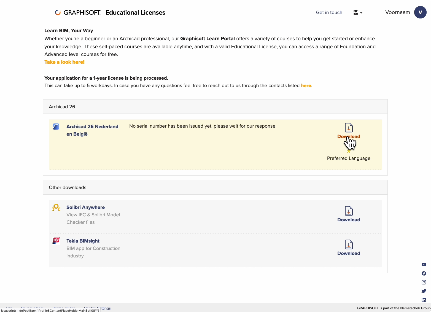This screenshot has height=312, width=431.
Task: Click Download text for Solibri Anywhere
Action: [x=349, y=220]
